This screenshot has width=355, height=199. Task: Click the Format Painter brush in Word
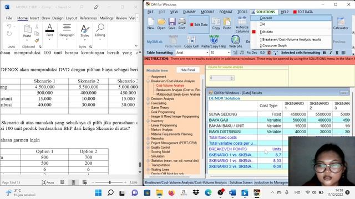pos(37,40)
